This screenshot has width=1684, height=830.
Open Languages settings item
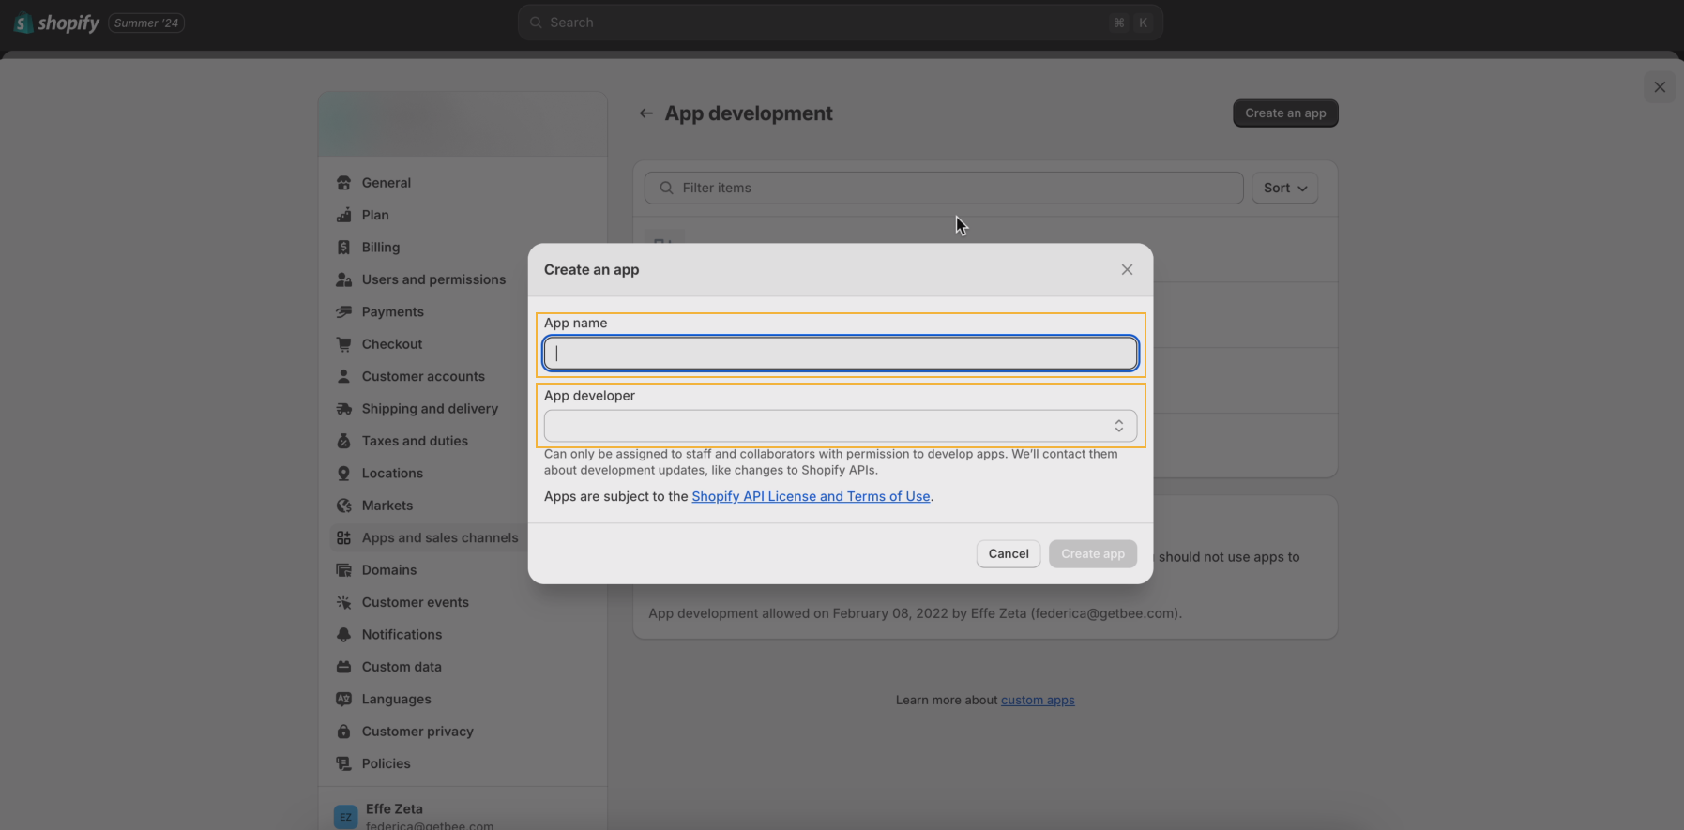397,700
